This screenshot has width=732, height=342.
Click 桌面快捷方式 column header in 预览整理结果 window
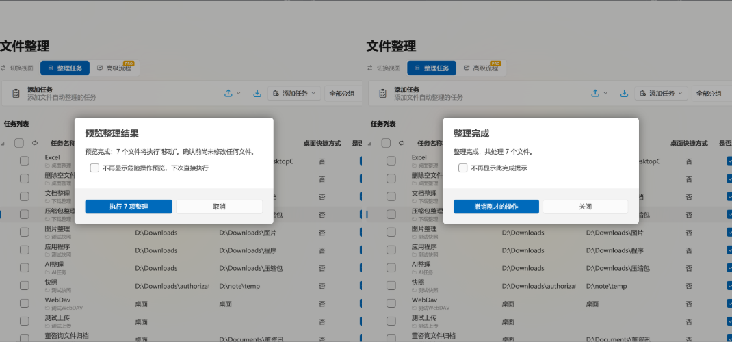(x=322, y=143)
